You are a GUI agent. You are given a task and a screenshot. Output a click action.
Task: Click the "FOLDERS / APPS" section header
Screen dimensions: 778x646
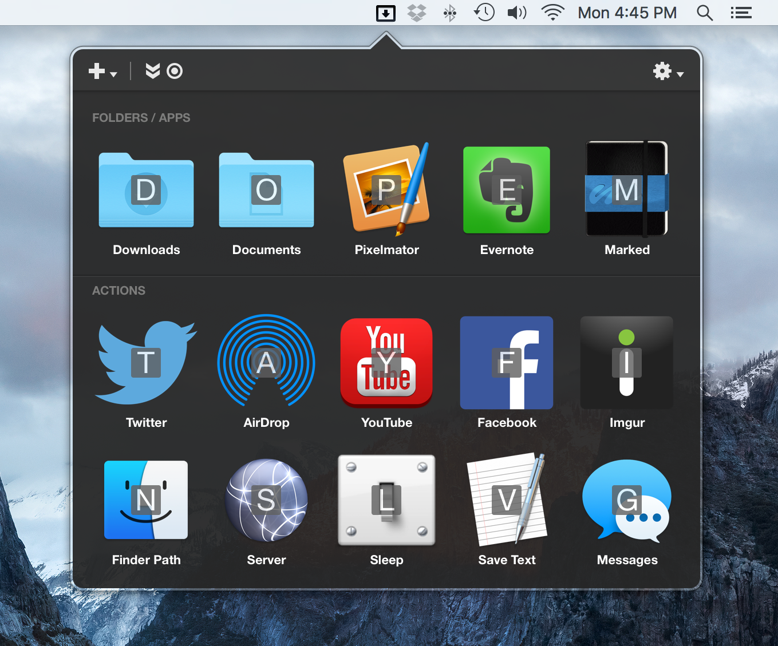[x=141, y=118]
